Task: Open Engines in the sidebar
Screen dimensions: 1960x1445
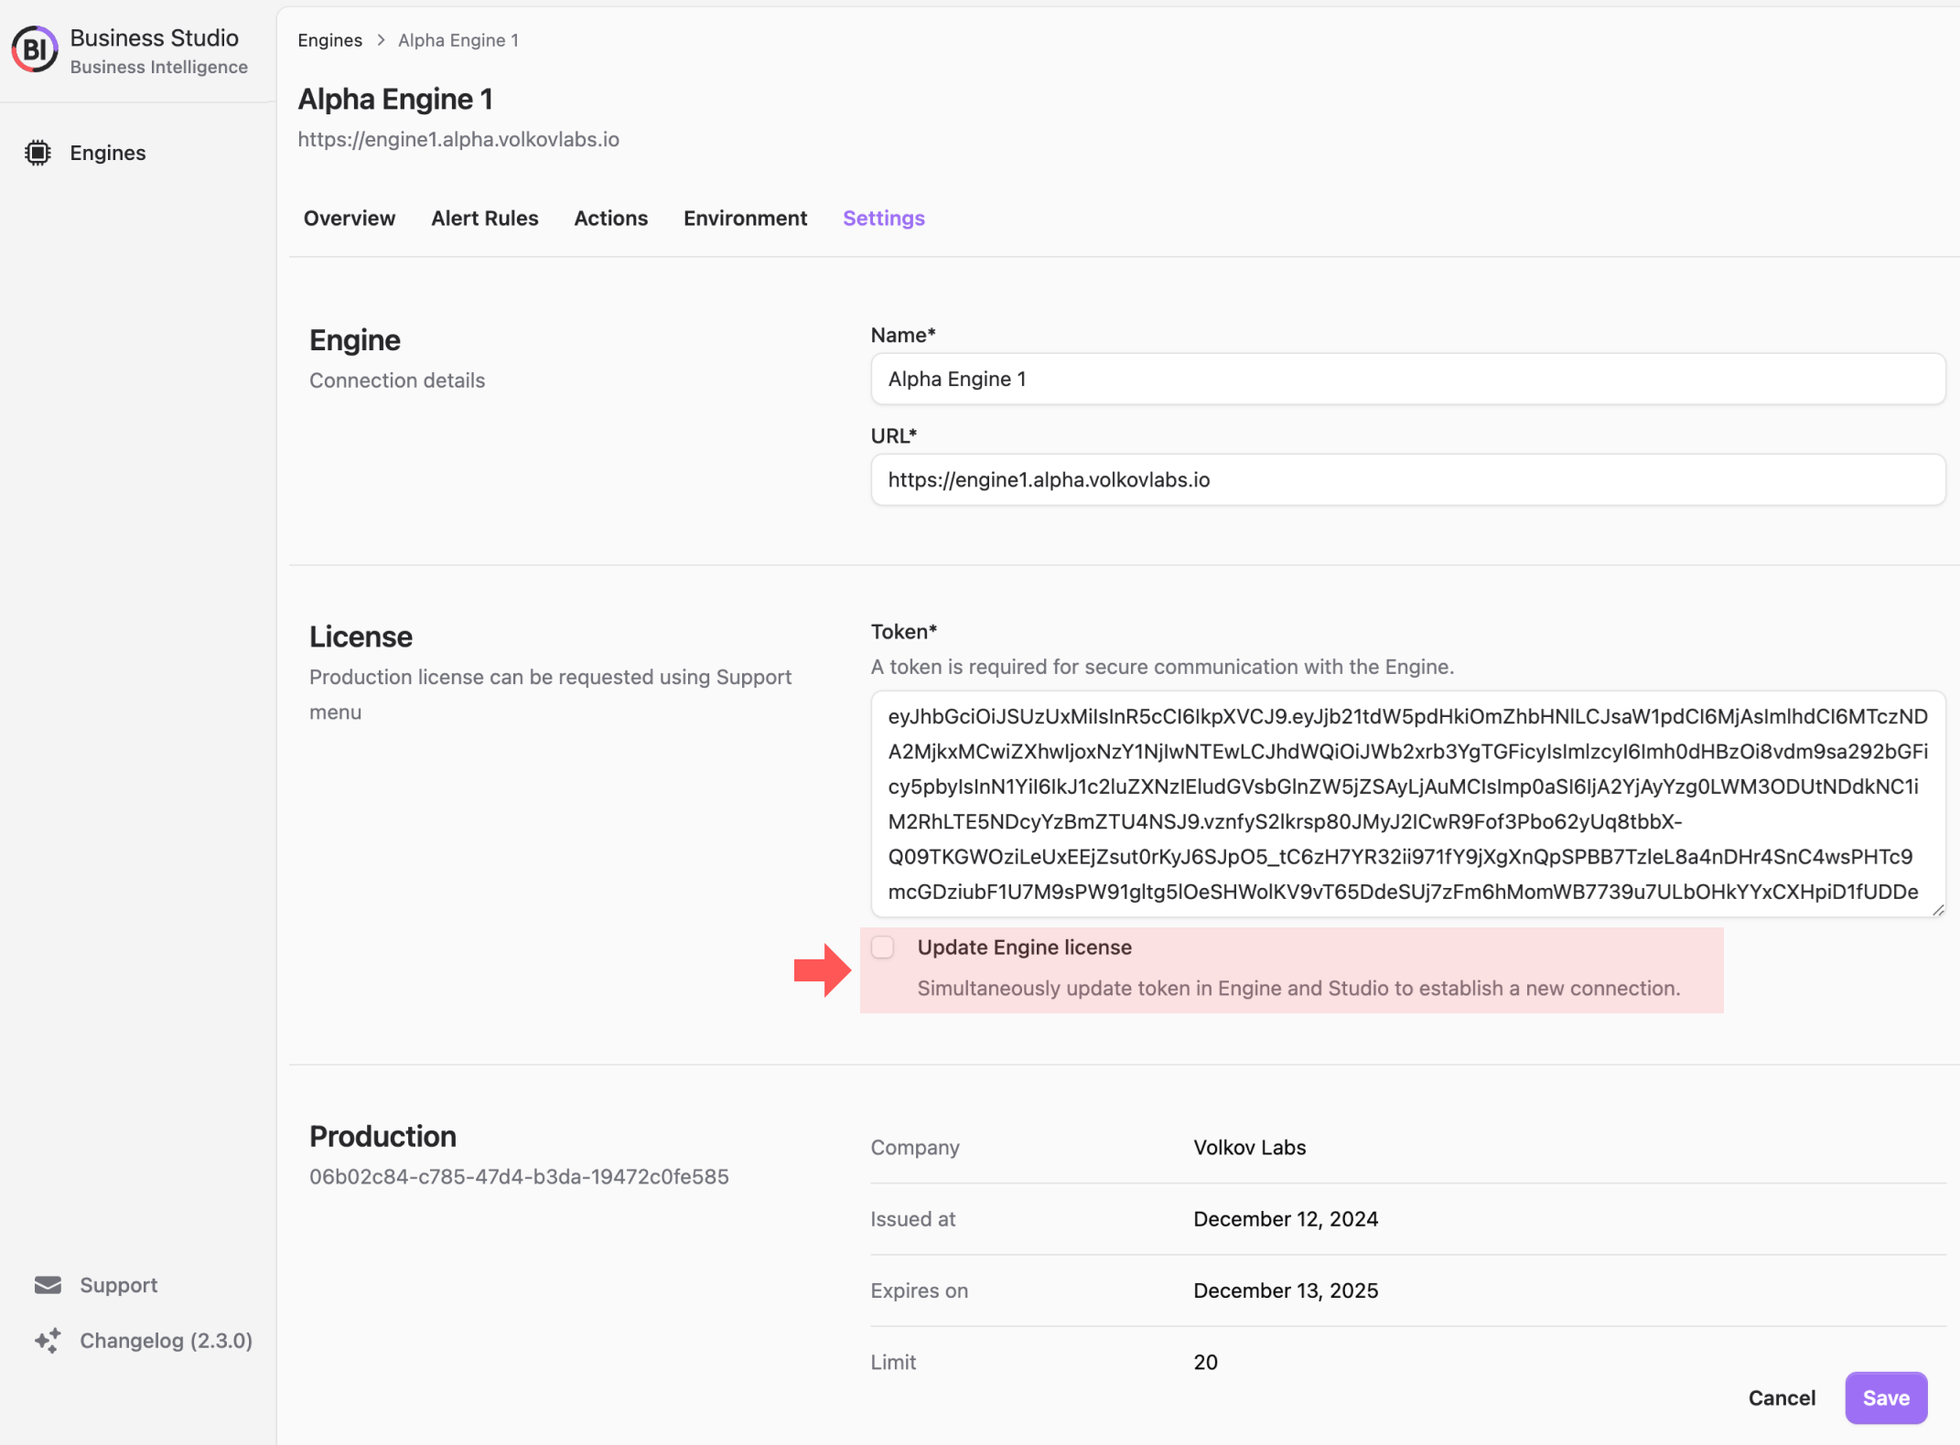Action: 108,153
